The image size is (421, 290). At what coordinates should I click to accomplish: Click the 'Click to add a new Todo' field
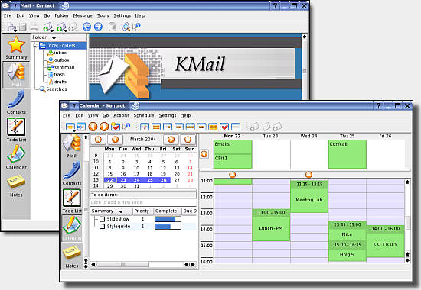[143, 202]
